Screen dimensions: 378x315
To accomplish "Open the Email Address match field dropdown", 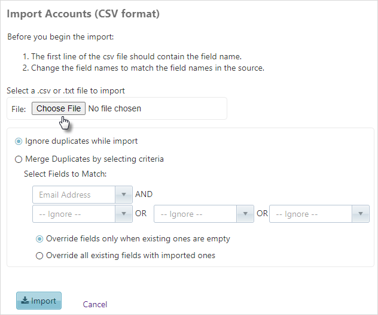I will tap(83, 195).
